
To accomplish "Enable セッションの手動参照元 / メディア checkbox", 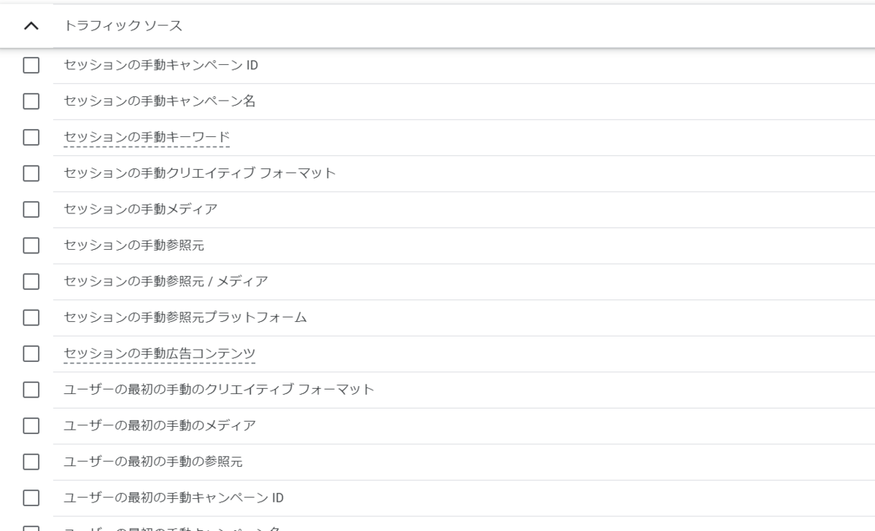I will tap(31, 282).
